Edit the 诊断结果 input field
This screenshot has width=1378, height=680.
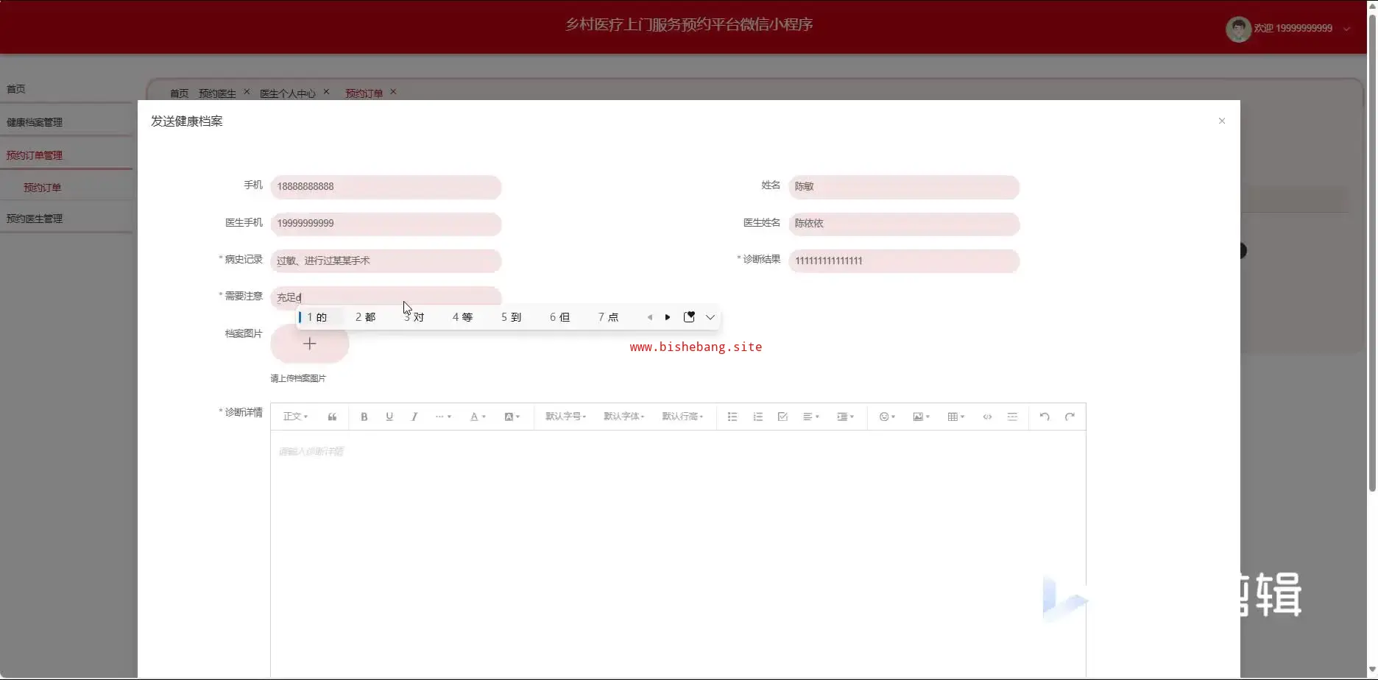904,261
